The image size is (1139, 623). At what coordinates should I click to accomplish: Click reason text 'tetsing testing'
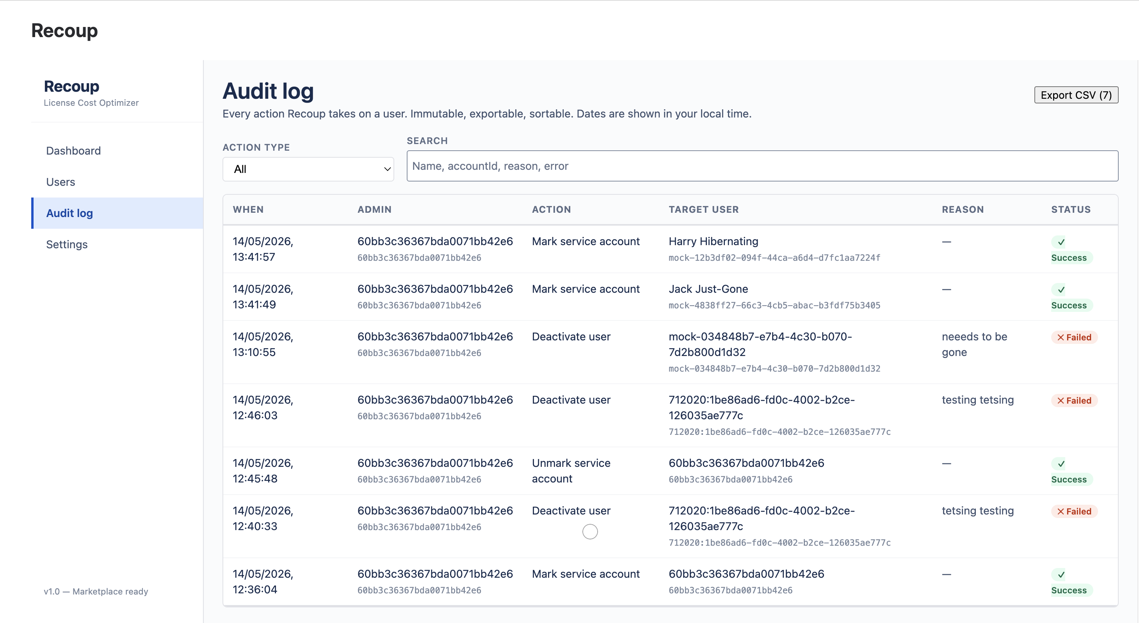[x=978, y=511]
